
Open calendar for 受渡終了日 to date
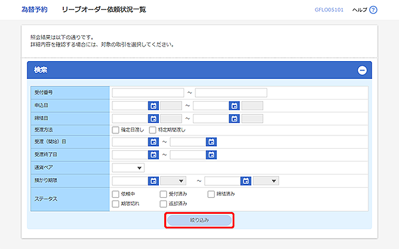click(x=211, y=155)
